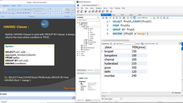This screenshot has height=103, width=183.
Task: Click the search table data icon
Action: (x=107, y=11)
